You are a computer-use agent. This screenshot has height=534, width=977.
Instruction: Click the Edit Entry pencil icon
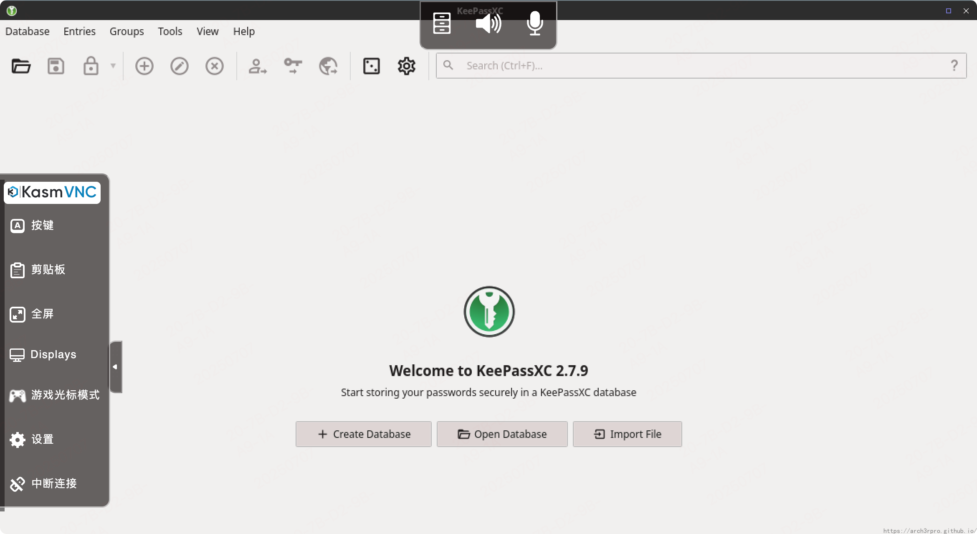180,66
